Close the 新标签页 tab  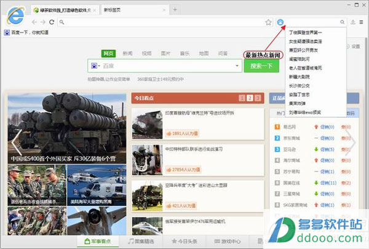tap(164, 10)
